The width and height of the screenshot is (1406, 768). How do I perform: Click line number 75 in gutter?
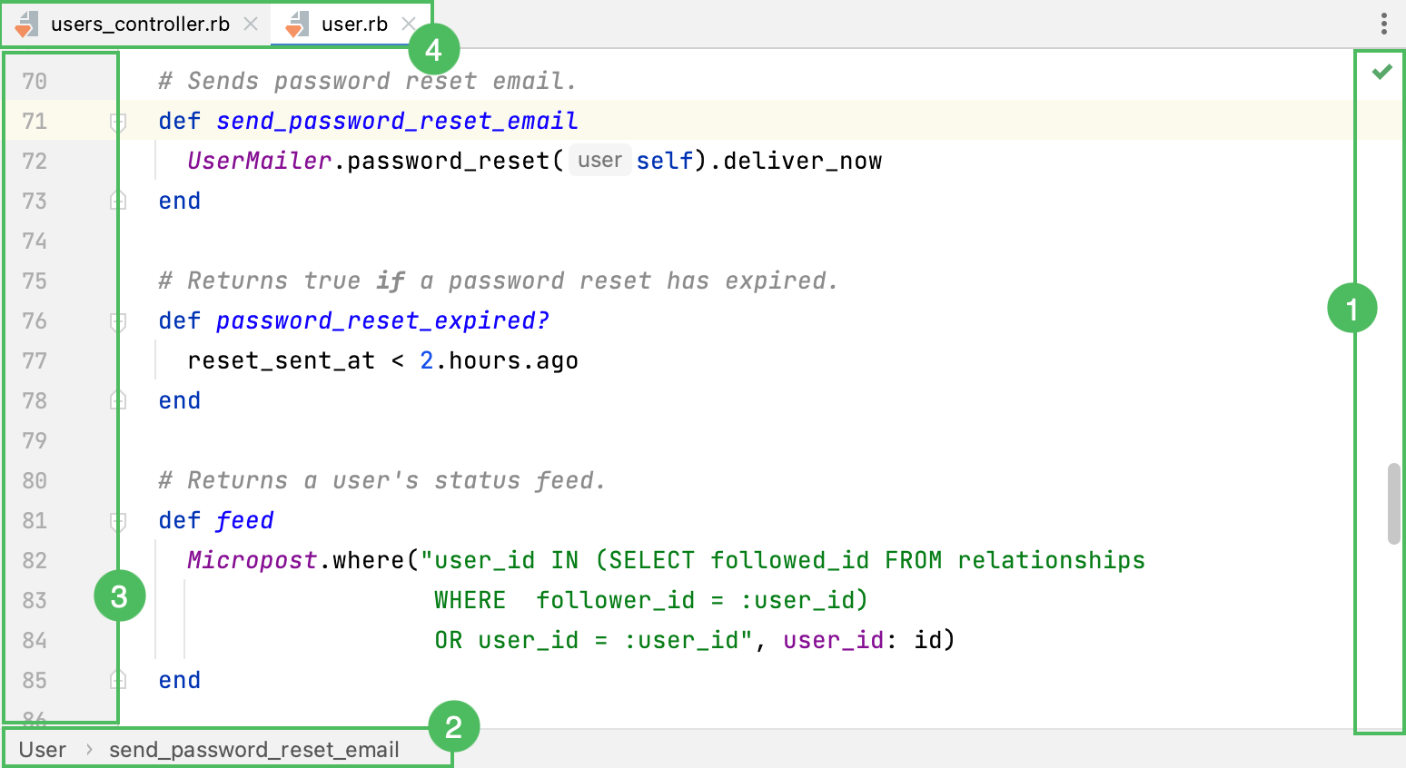coord(35,281)
